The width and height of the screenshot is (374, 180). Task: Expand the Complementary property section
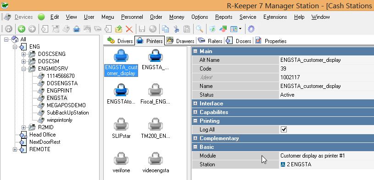pos(195,138)
